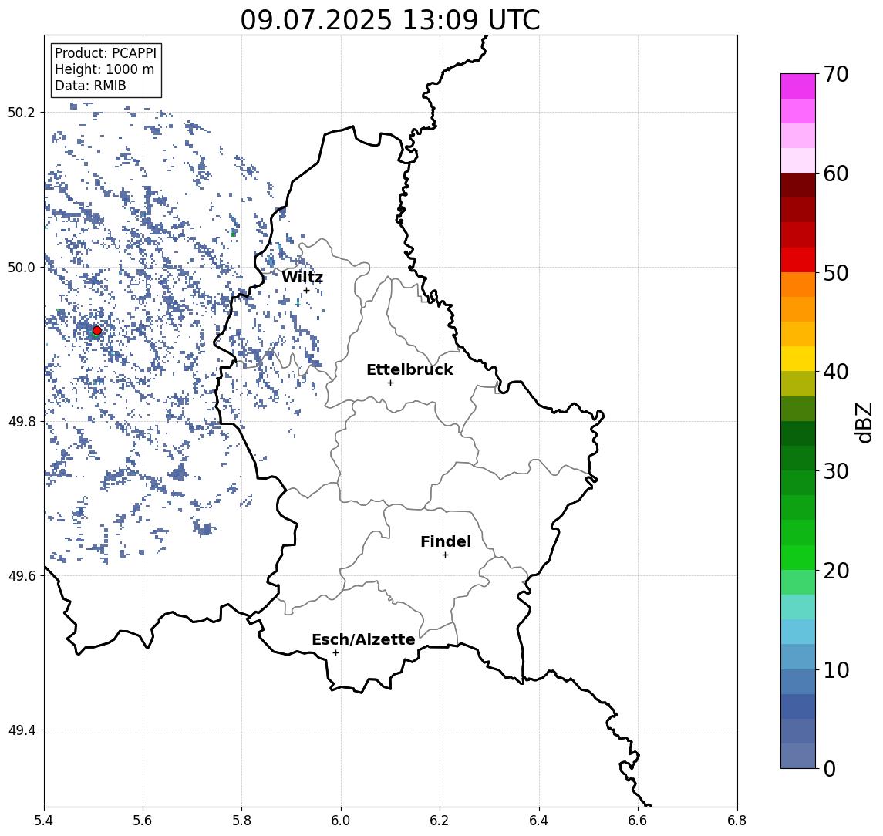
Task: Click the longitude tick label 6.6
Action: click(638, 821)
